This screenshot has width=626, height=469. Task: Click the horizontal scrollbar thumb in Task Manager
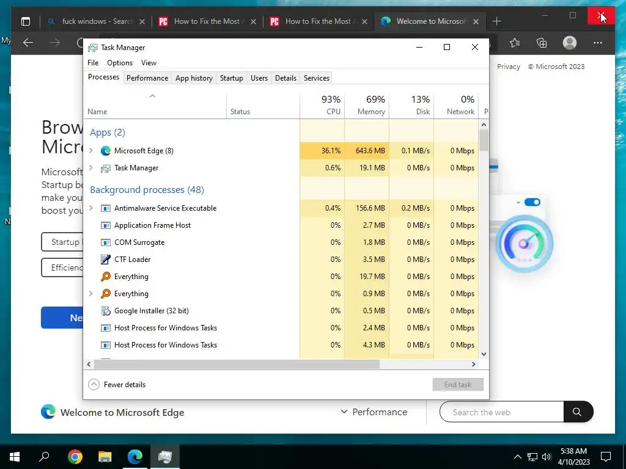pyautogui.click(x=237, y=364)
